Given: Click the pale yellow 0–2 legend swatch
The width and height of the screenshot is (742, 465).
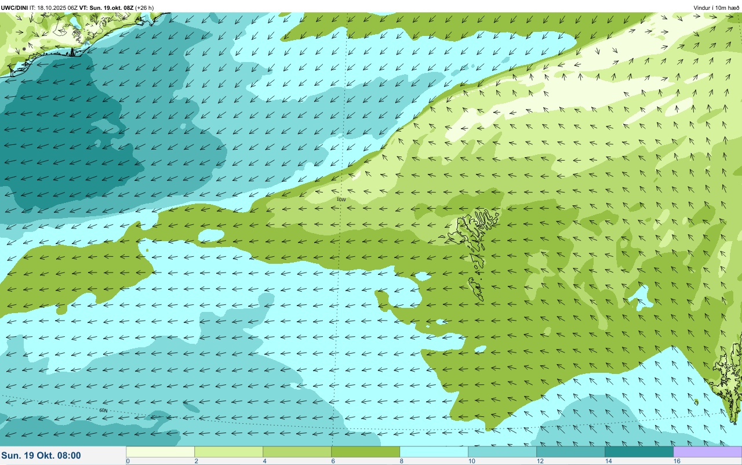Looking at the screenshot, I should pos(161,452).
